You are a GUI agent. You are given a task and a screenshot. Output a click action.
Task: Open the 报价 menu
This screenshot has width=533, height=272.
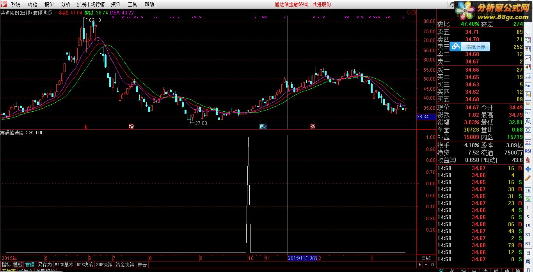click(49, 4)
